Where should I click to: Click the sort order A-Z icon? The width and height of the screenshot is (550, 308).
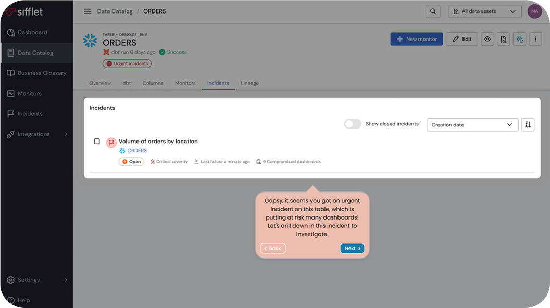coord(528,125)
